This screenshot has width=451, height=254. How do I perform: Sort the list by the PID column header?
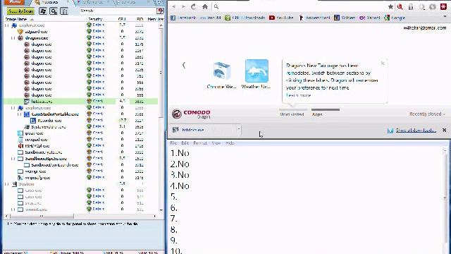(140, 19)
